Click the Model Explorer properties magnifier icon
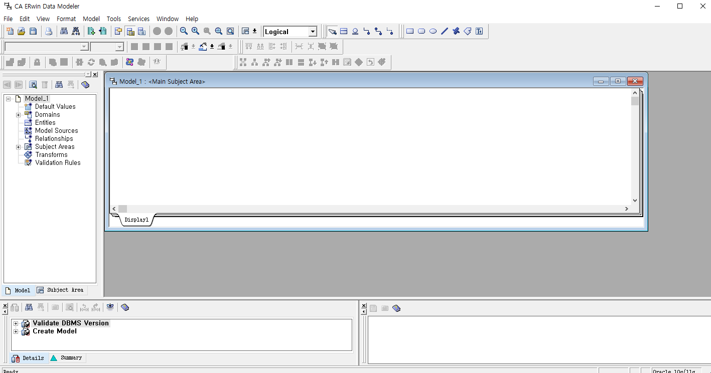This screenshot has height=373, width=711. pos(33,85)
